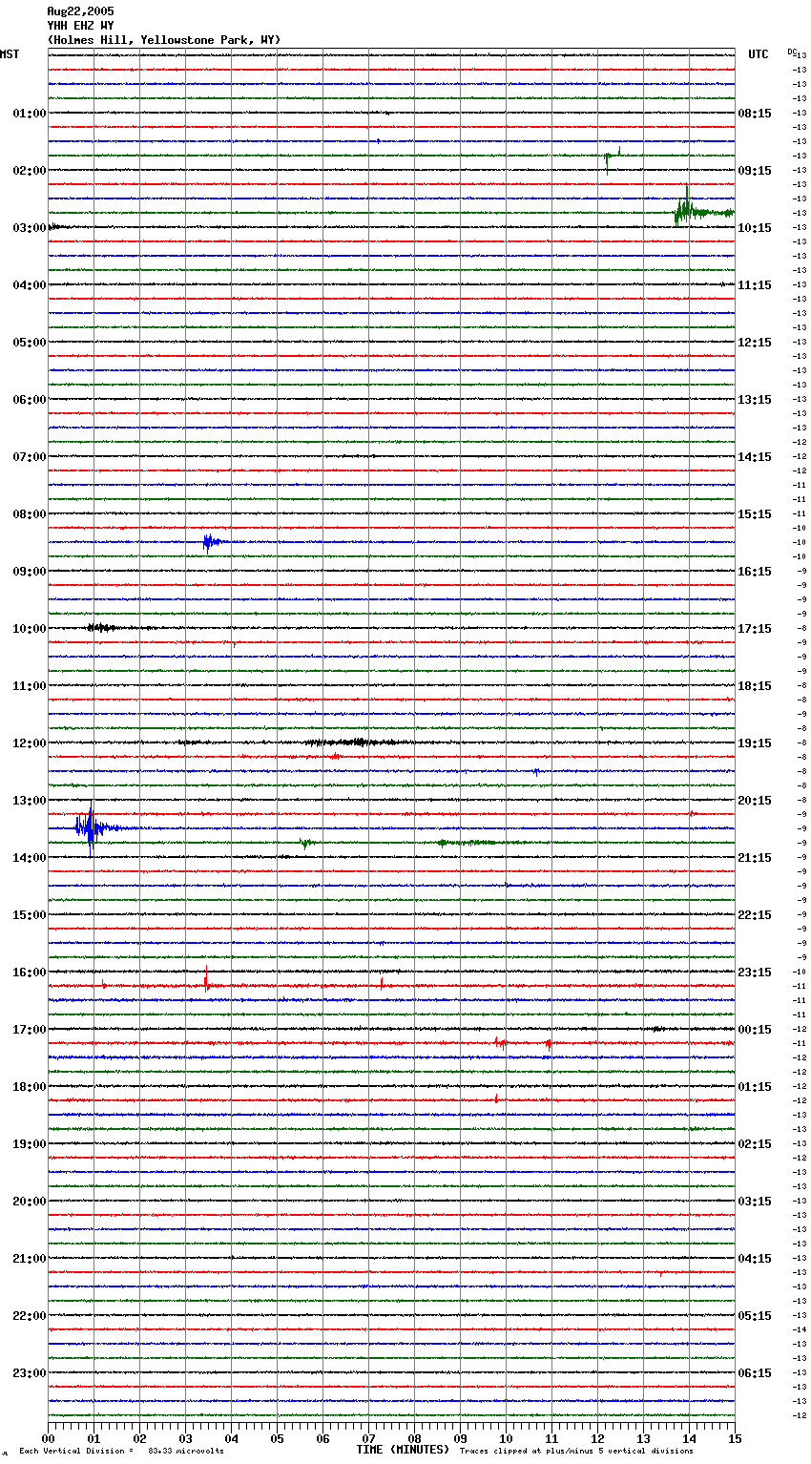
Task: Click the 15 minute axis tick label
Action: click(x=735, y=1438)
